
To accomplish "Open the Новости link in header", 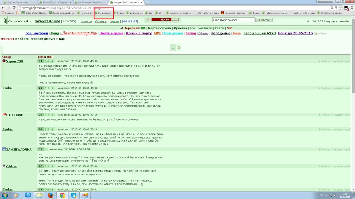I will (86, 21).
